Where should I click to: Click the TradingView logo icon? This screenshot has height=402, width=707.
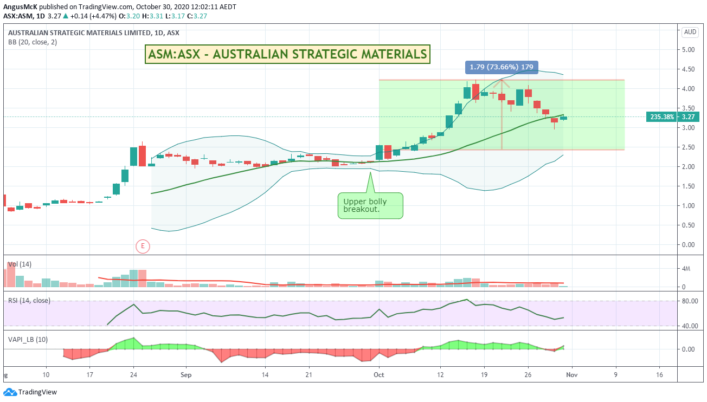point(10,392)
